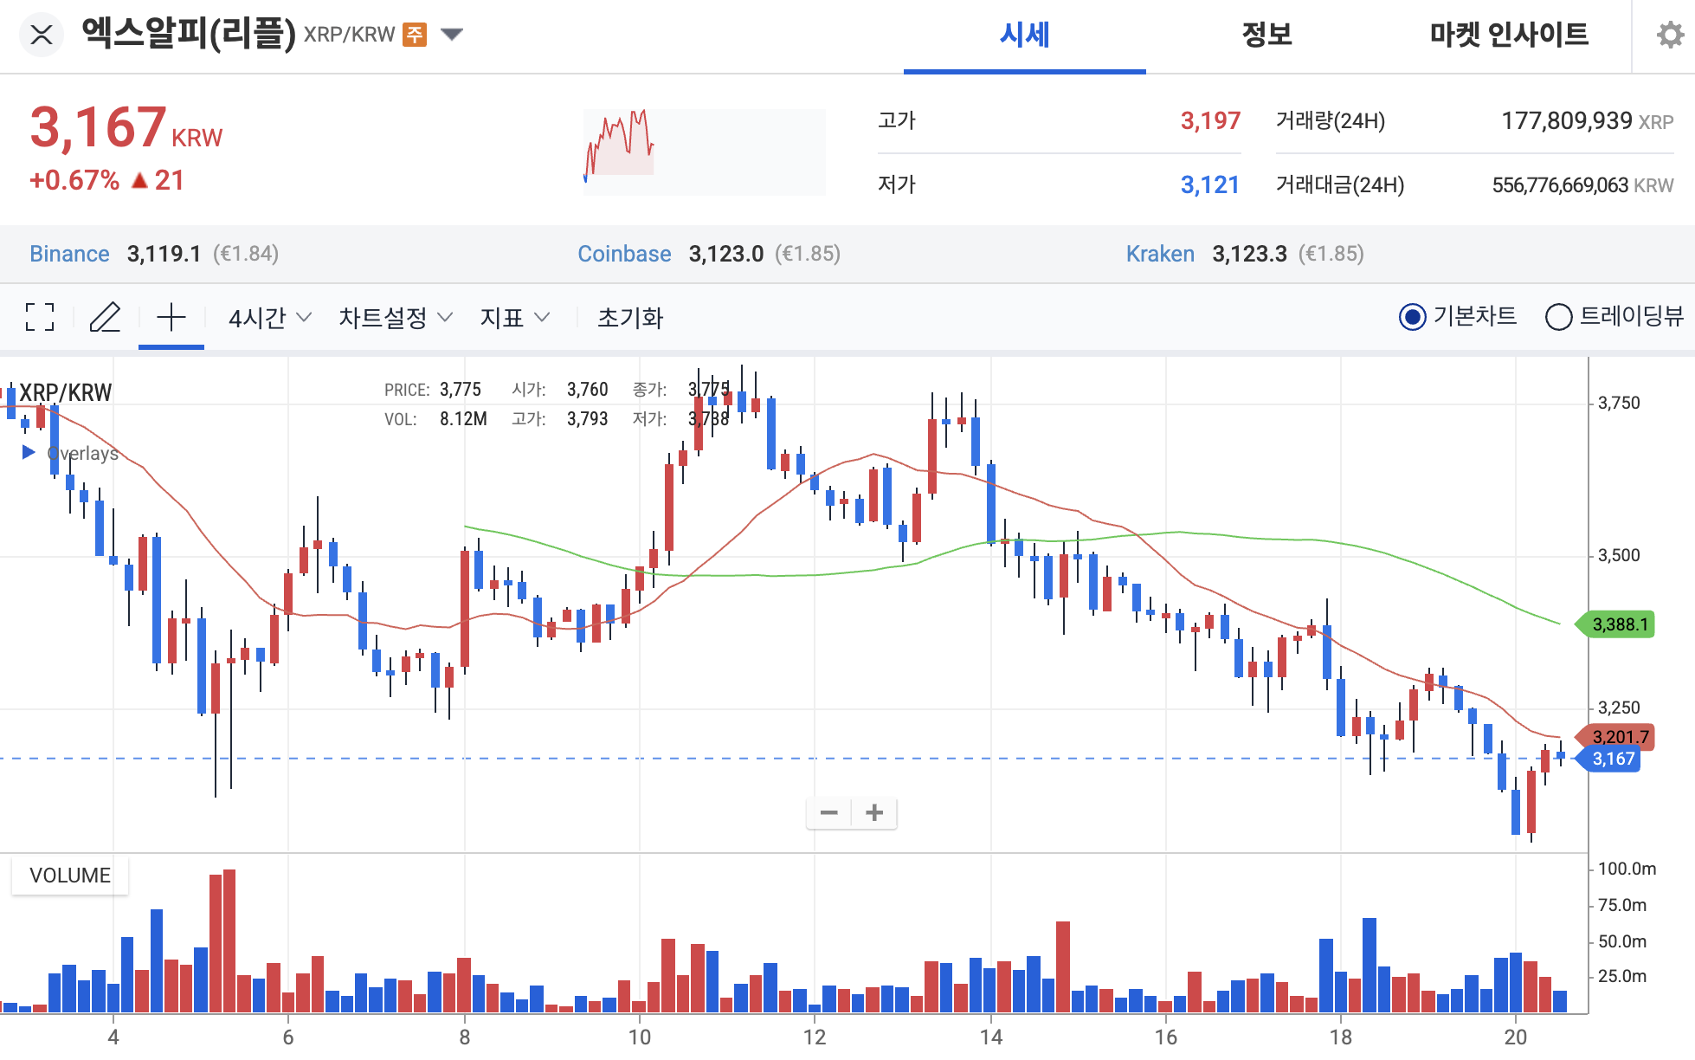Image resolution: width=1695 pixels, height=1060 pixels.
Task: Select the 기본차트 radio button
Action: 1458,317
